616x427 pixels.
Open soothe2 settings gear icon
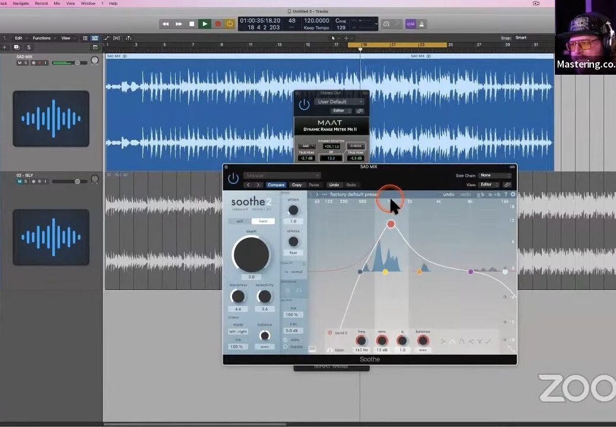(513, 195)
